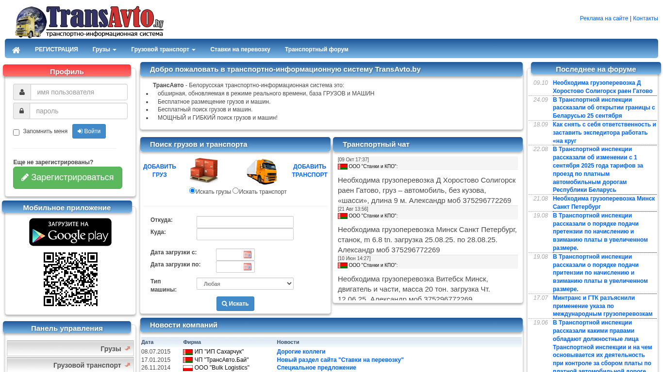This screenshot has width=663, height=372.
Task: Click flag icon in 10 Июн chat message
Action: [x=343, y=265]
